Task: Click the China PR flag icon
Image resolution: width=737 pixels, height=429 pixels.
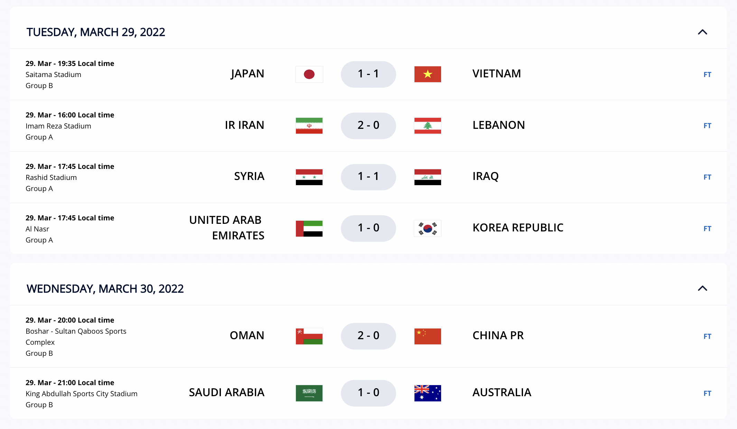Action: point(428,336)
